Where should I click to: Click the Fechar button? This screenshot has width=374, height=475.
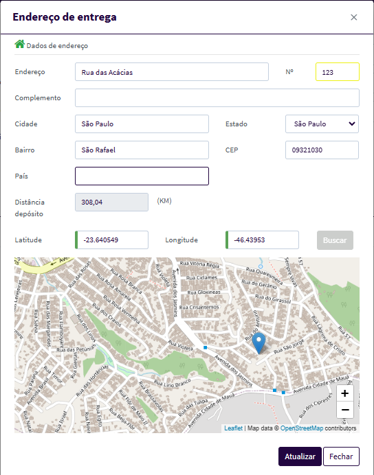341,456
